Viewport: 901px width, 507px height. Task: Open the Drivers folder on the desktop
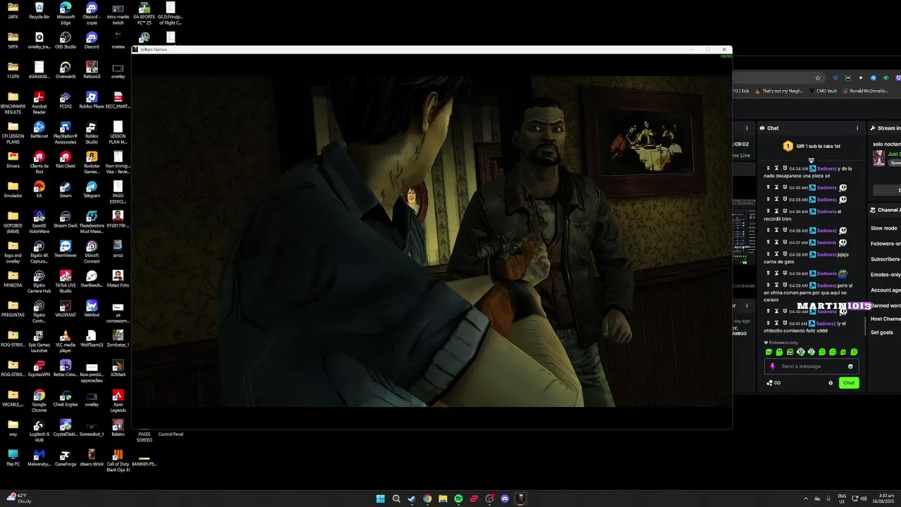[x=13, y=158]
